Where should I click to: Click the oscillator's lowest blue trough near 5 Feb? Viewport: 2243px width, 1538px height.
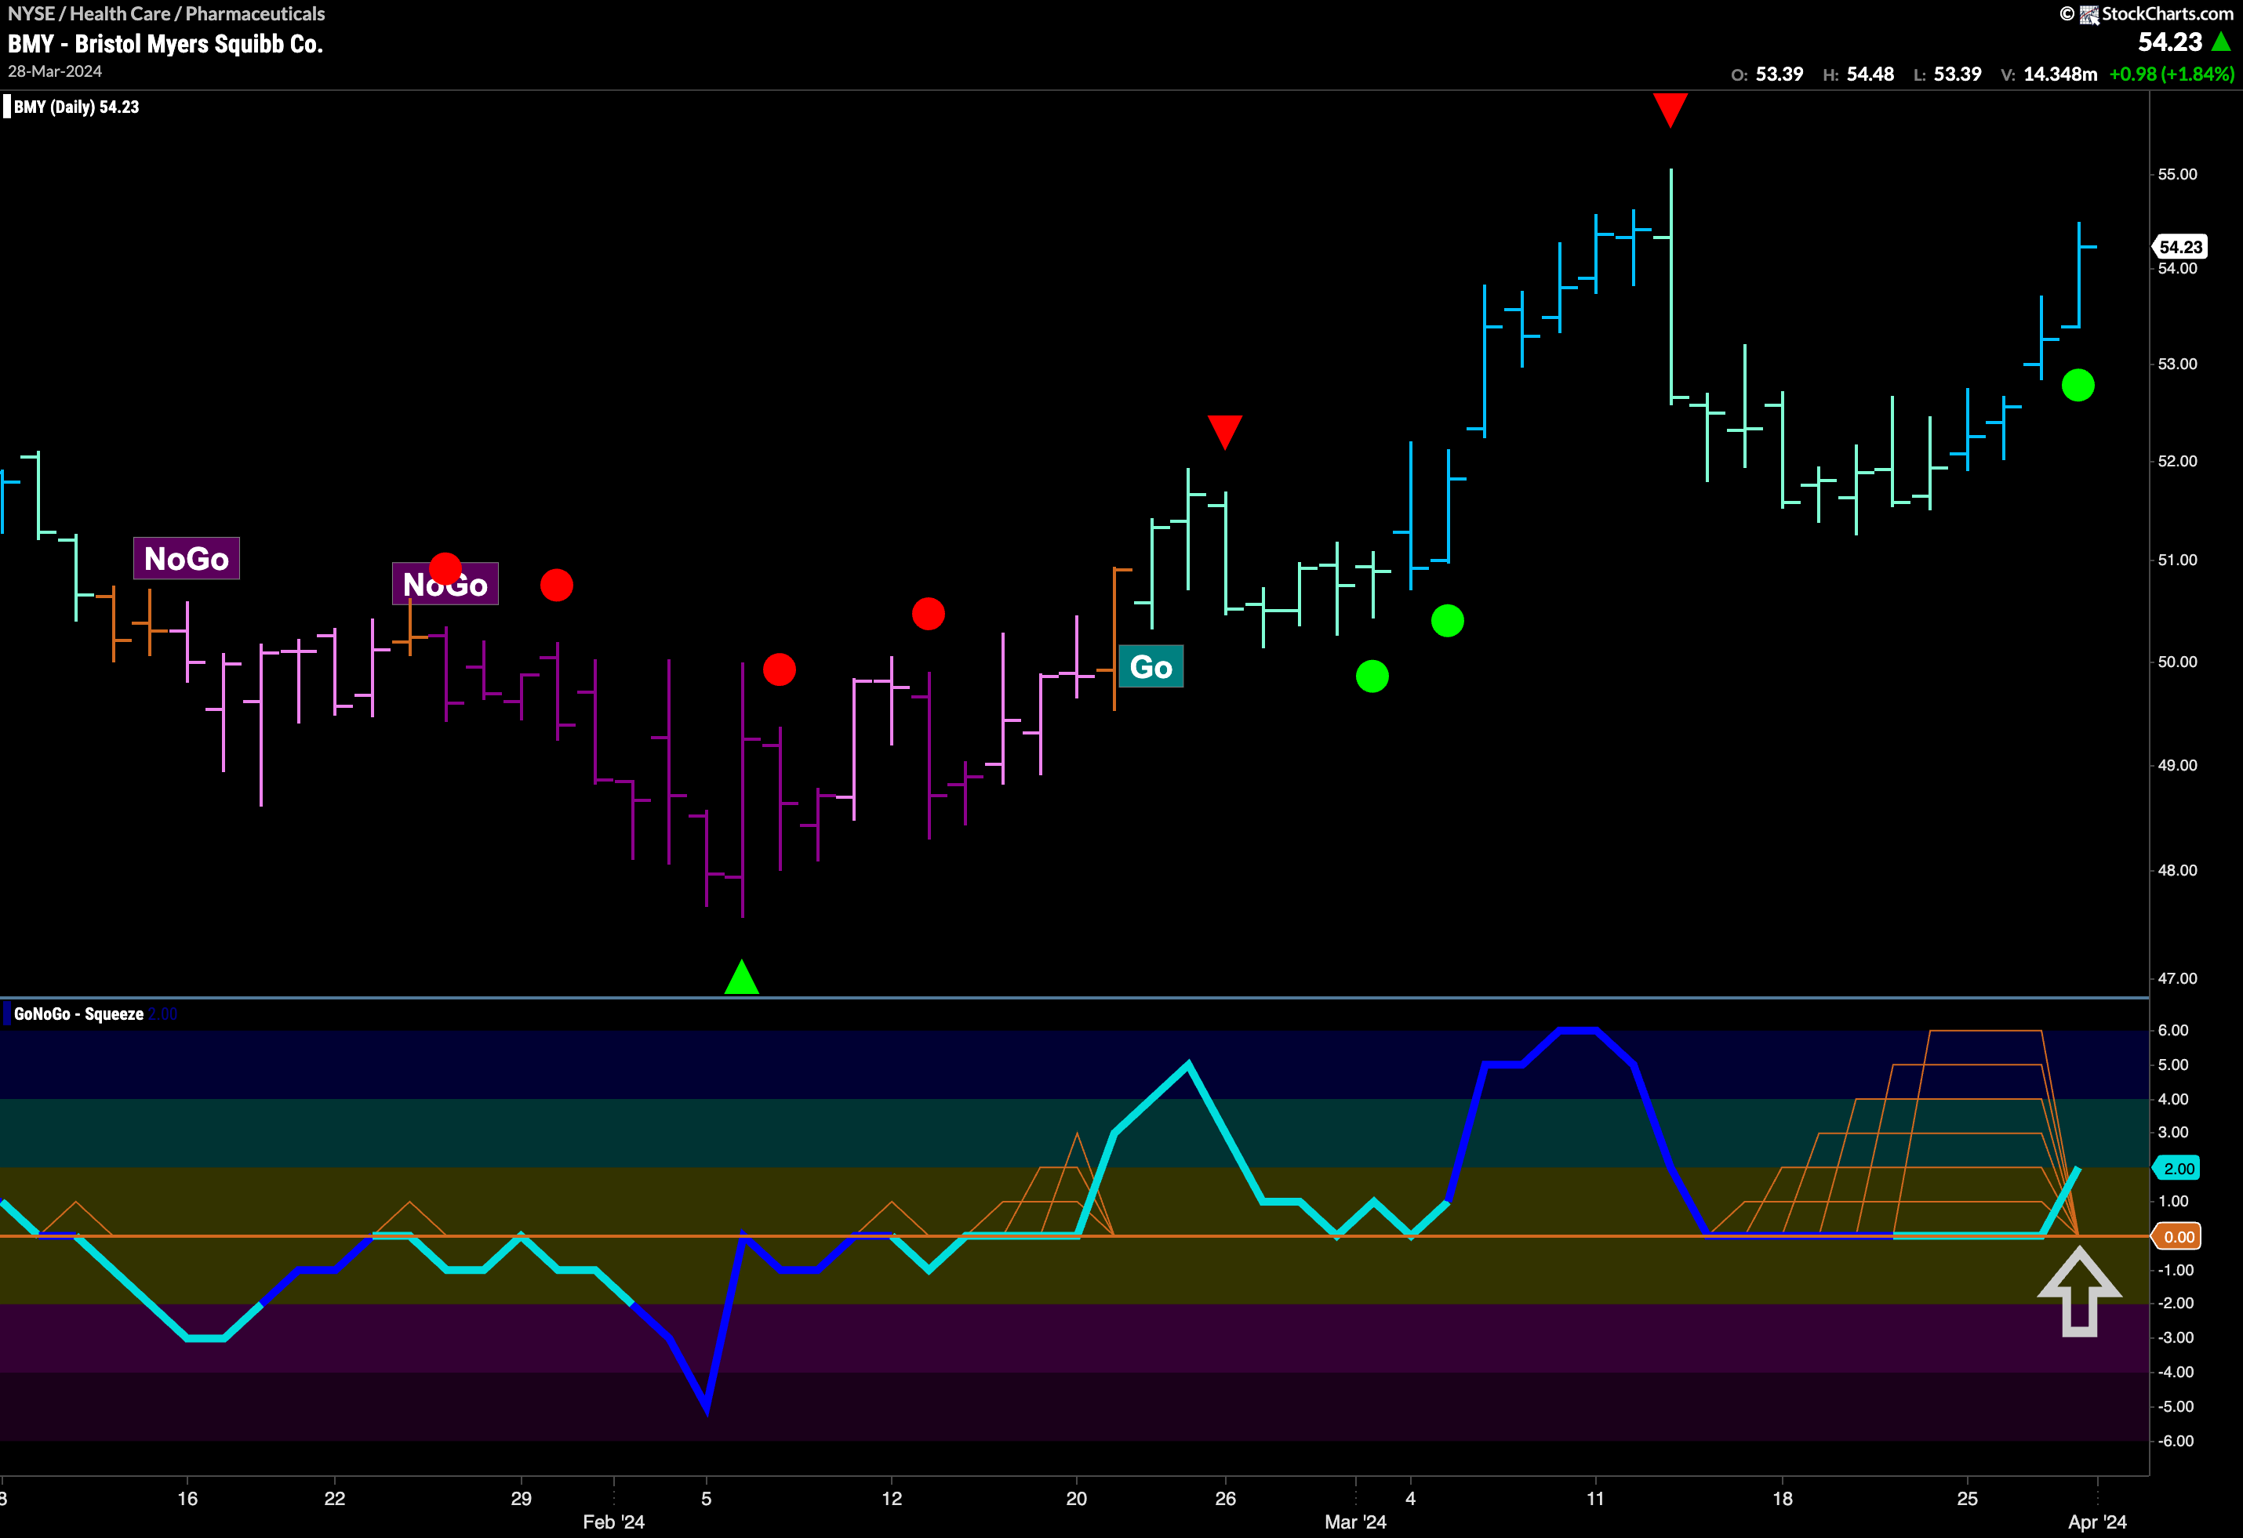[707, 1408]
